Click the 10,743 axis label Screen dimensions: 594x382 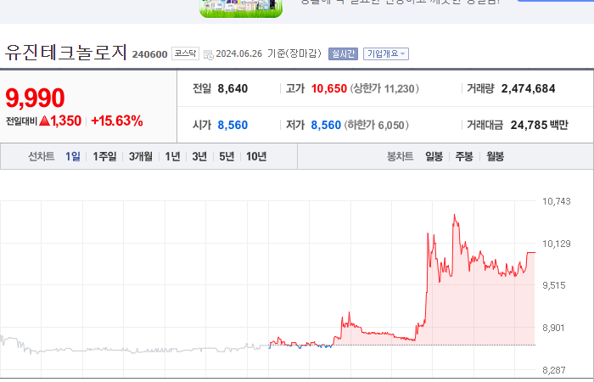[556, 201]
